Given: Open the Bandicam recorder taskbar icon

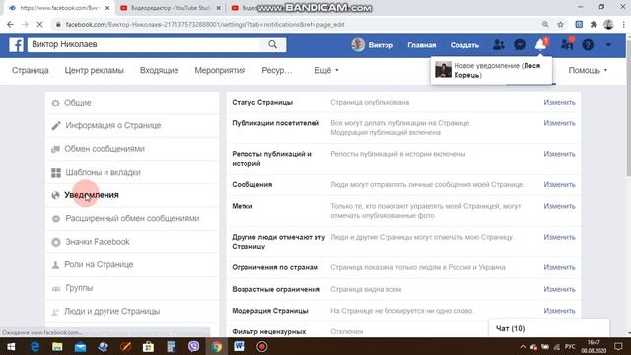Looking at the screenshot, I should (262, 346).
